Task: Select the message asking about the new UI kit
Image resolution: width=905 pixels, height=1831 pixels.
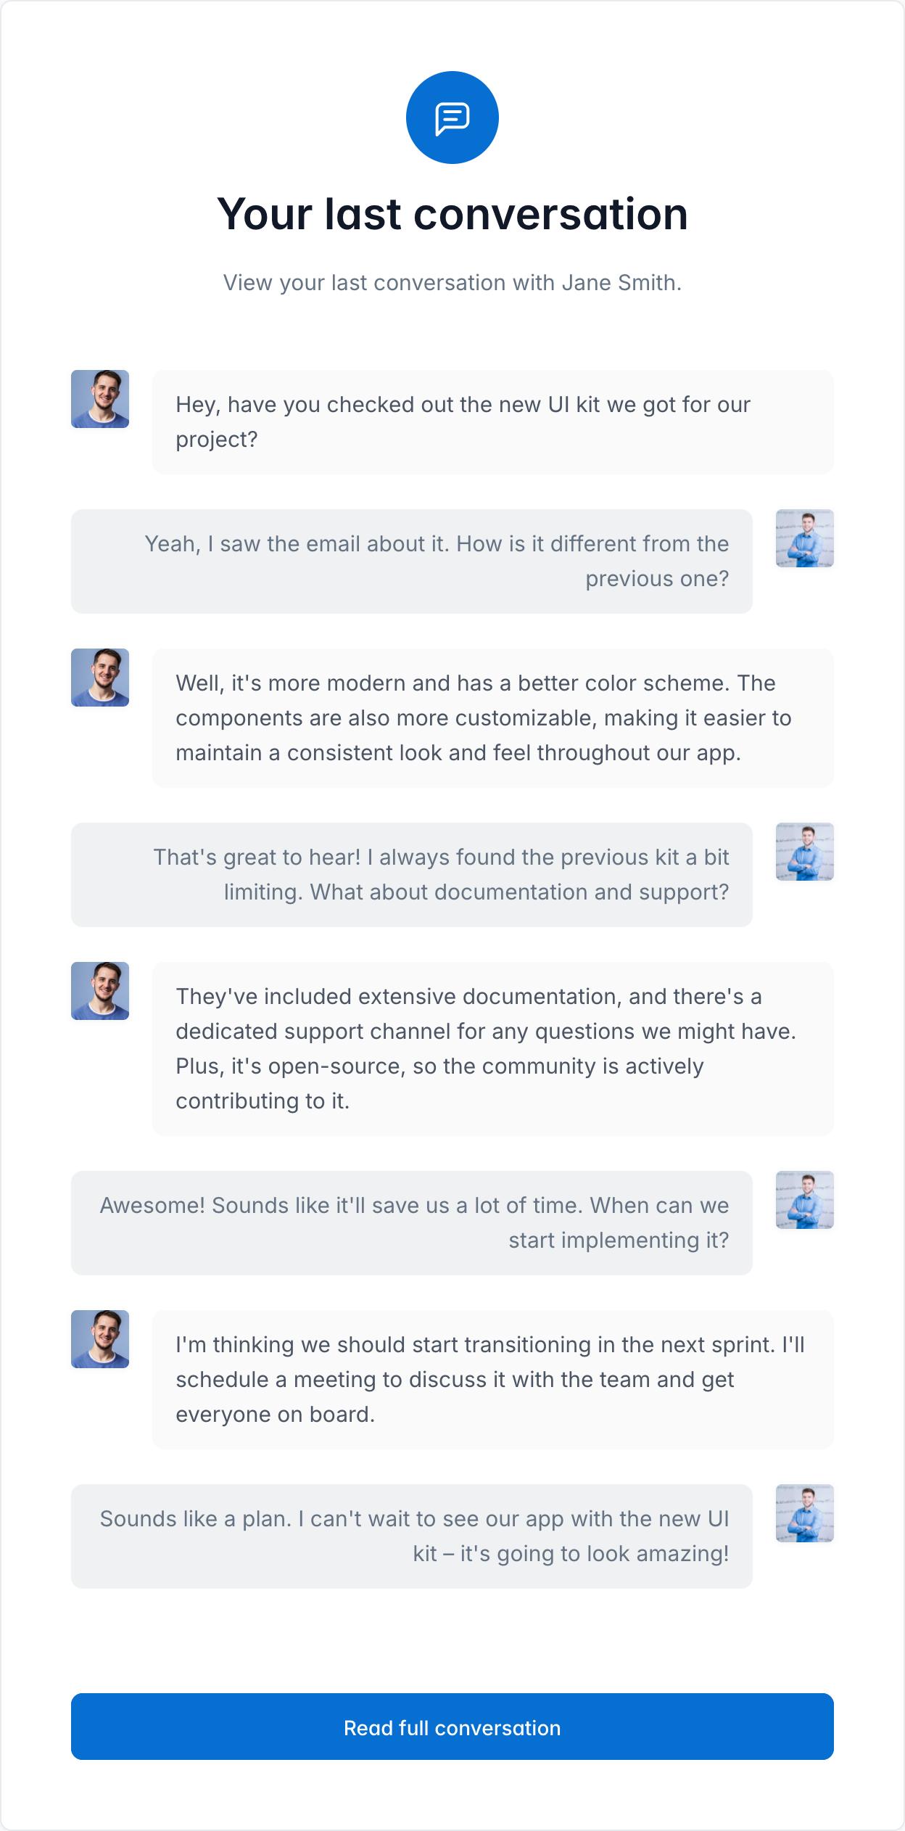Action: [x=492, y=422]
